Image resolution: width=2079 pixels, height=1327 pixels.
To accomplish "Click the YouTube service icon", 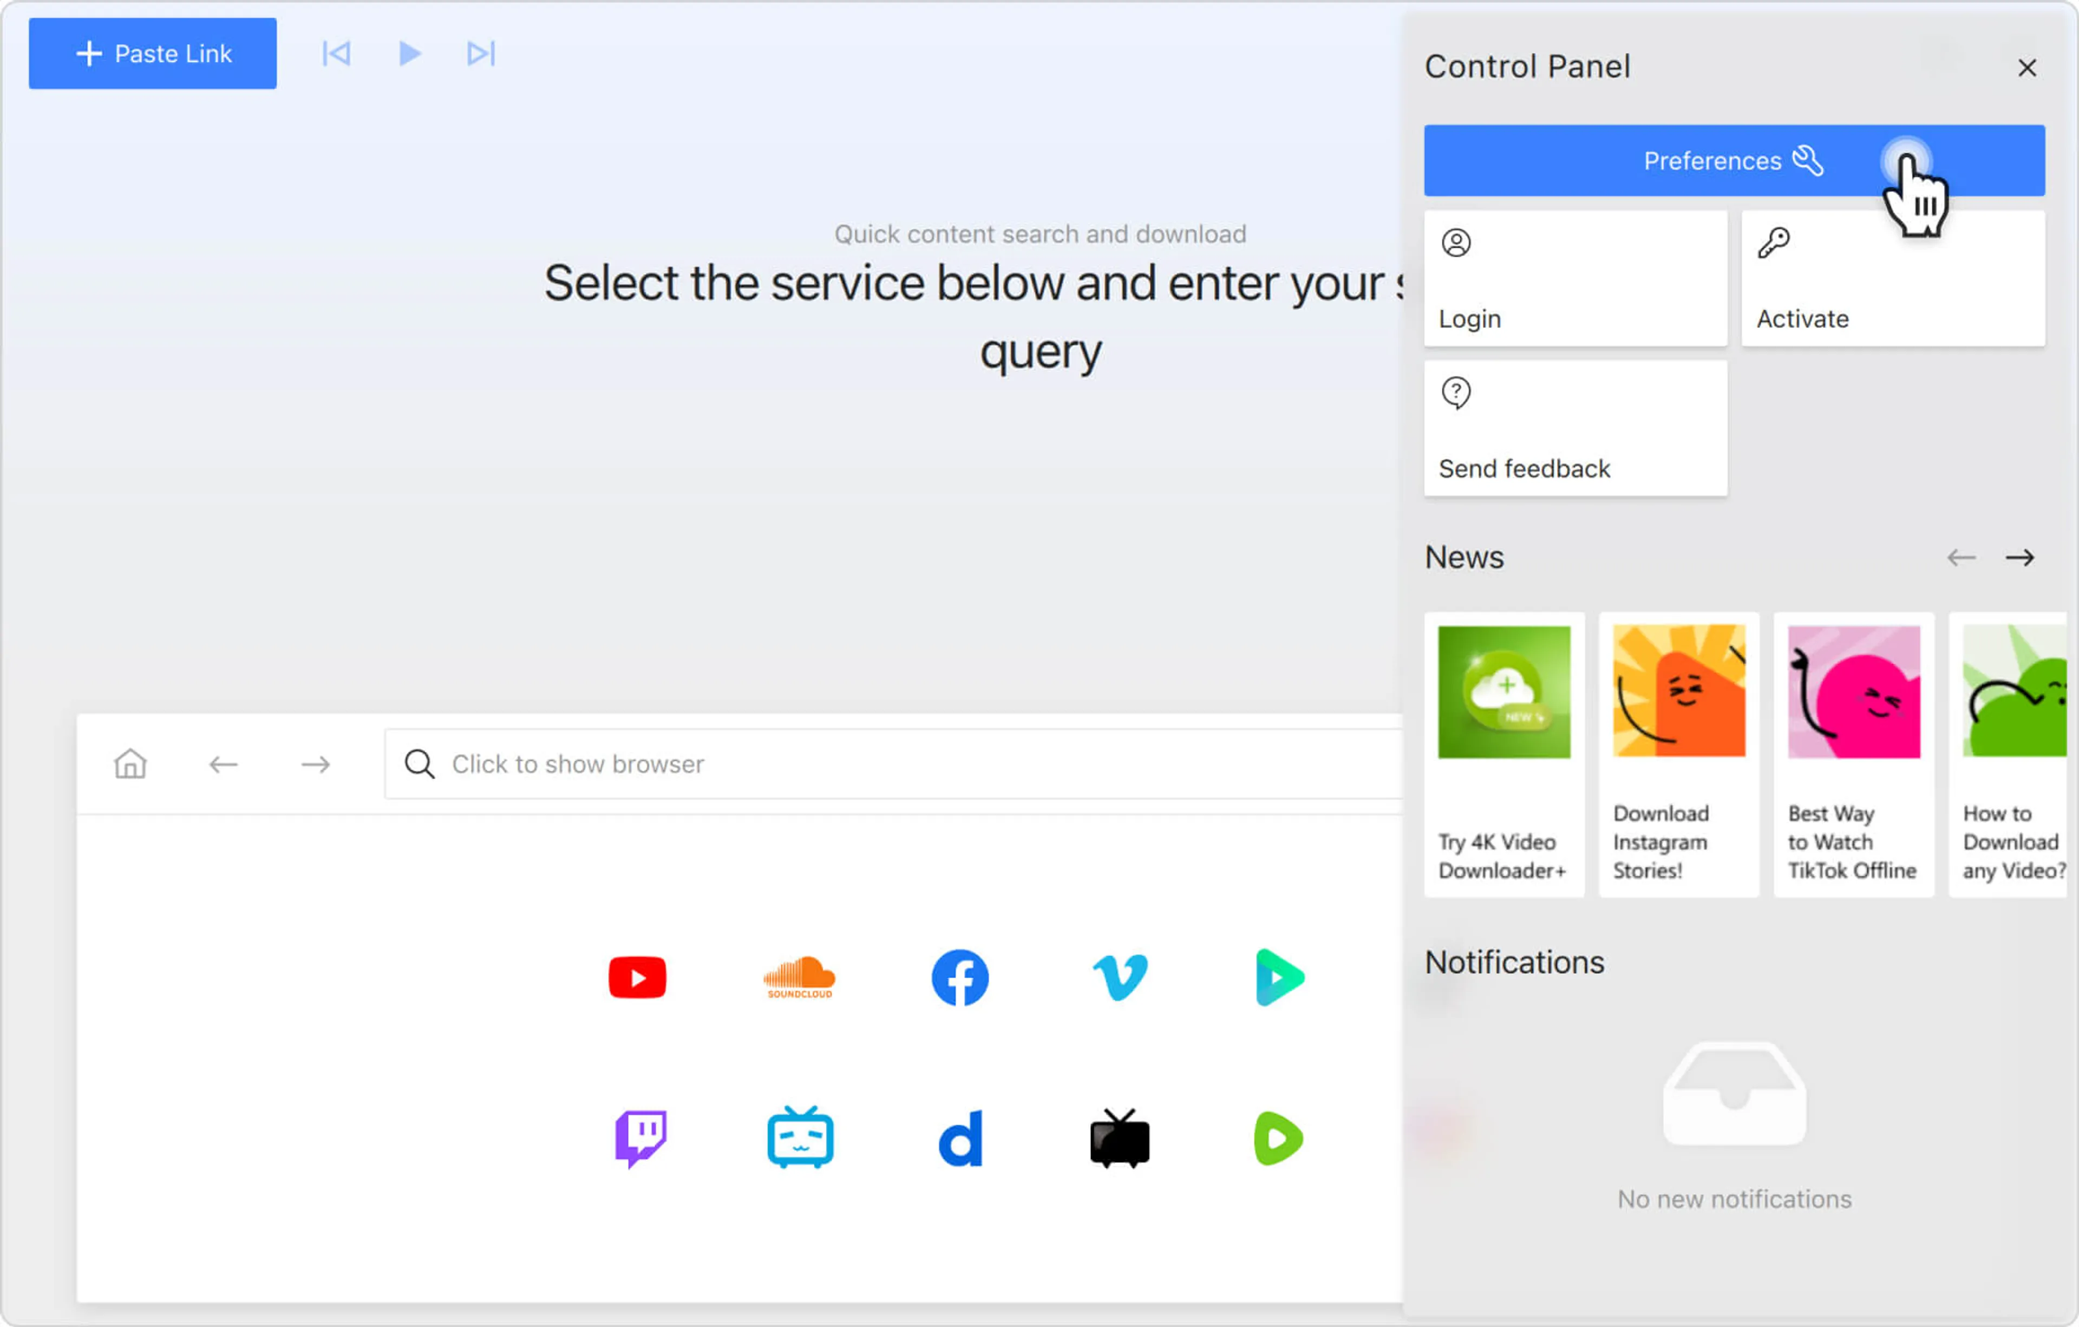I will (637, 977).
